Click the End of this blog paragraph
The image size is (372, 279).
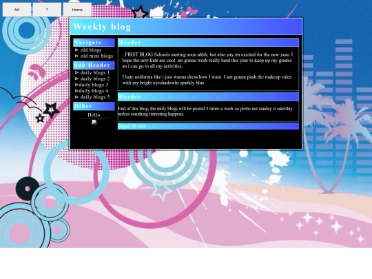coord(205,112)
